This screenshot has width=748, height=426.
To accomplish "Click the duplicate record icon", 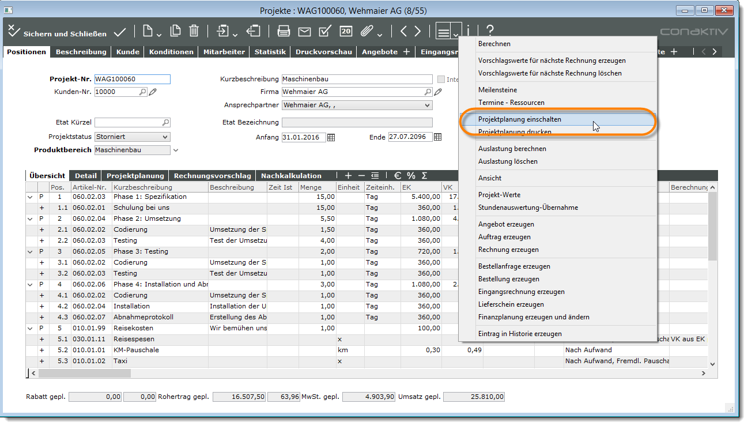I will coord(175,32).
